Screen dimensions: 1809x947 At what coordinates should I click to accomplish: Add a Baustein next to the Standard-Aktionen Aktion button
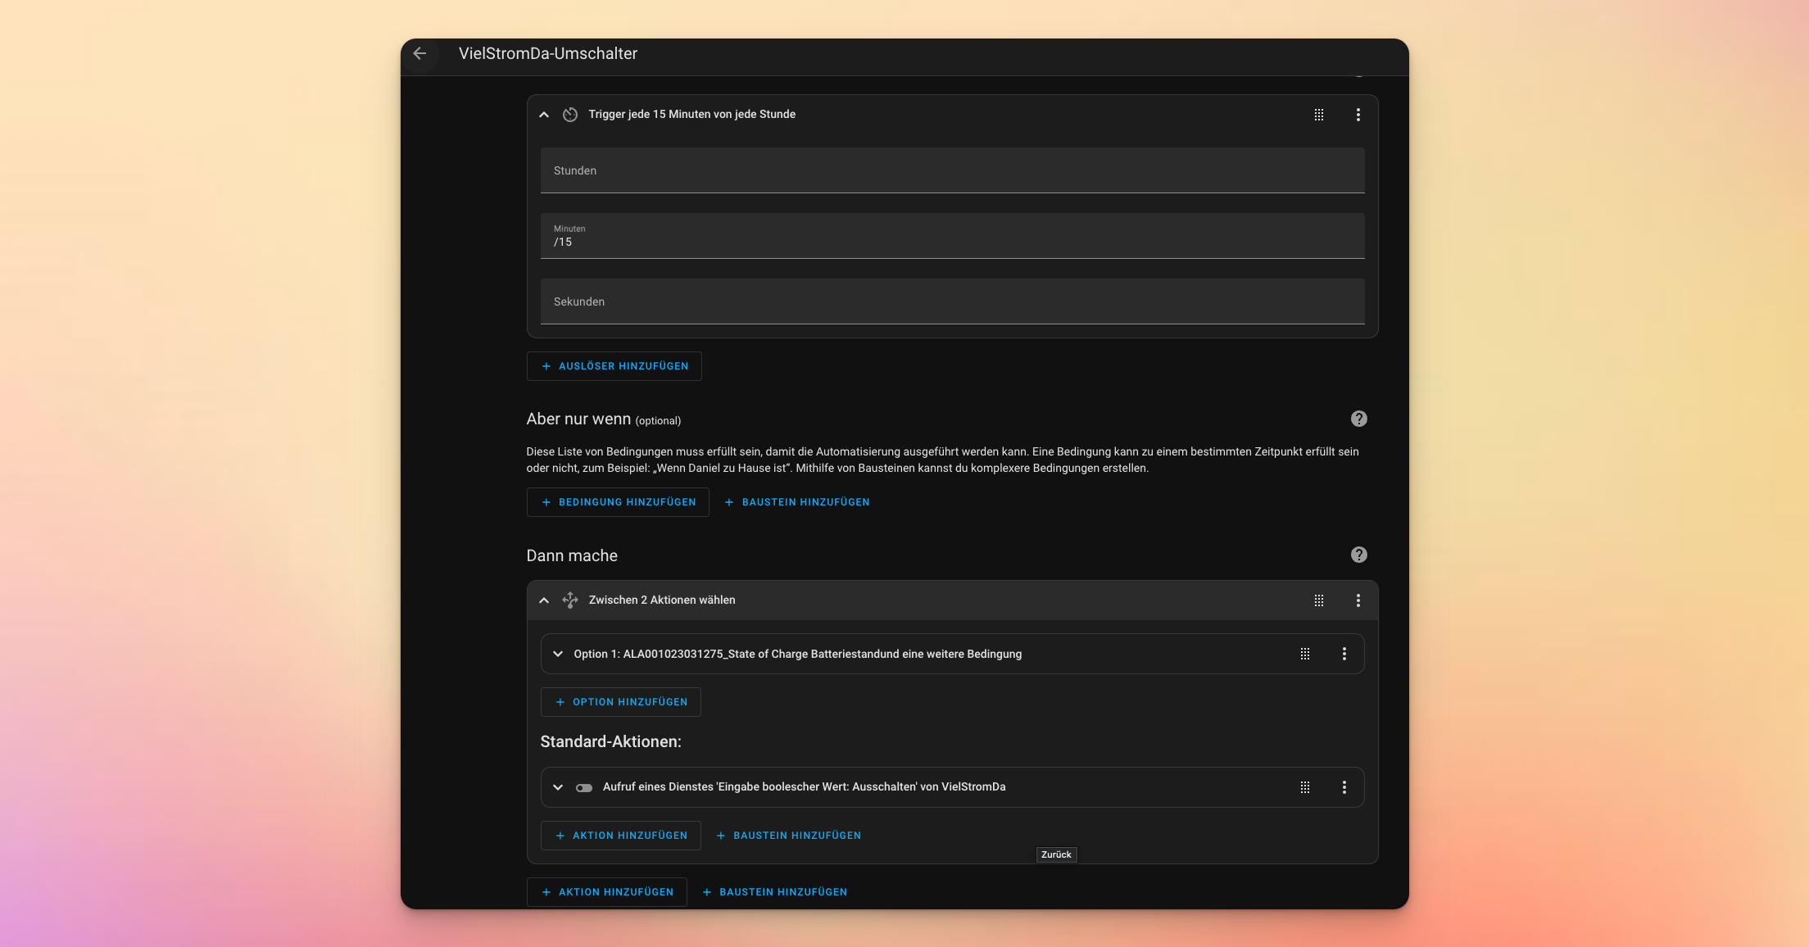point(789,836)
